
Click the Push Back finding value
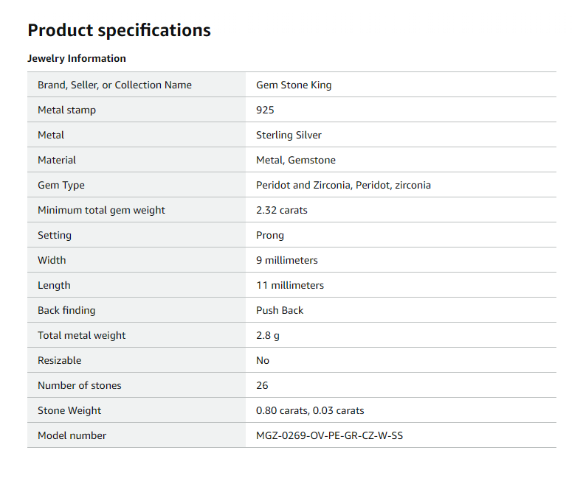(x=280, y=310)
